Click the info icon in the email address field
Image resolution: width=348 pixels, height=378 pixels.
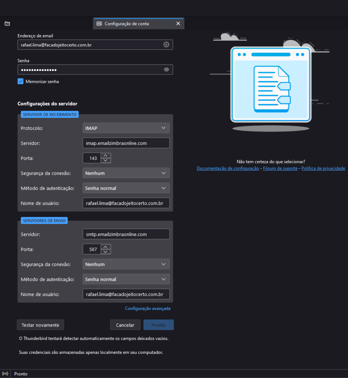click(166, 45)
